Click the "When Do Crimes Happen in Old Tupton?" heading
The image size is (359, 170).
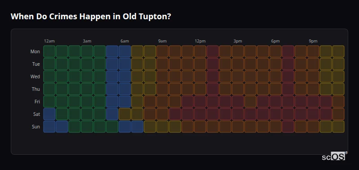(x=91, y=17)
